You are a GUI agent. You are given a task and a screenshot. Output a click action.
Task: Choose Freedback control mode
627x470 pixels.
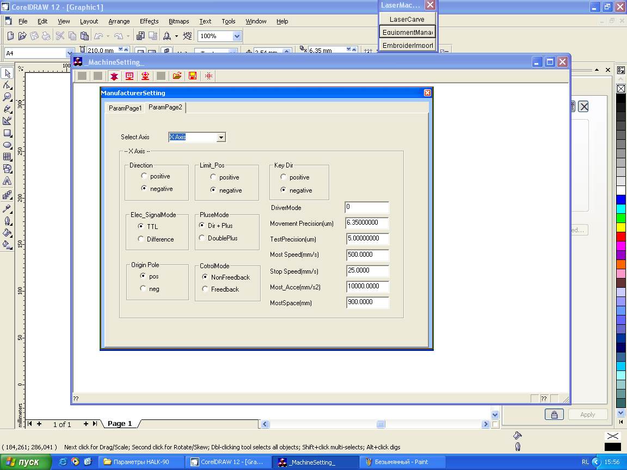pyautogui.click(x=205, y=289)
